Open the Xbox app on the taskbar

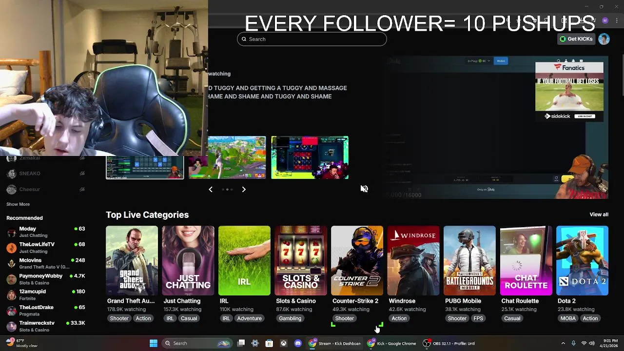(283, 343)
